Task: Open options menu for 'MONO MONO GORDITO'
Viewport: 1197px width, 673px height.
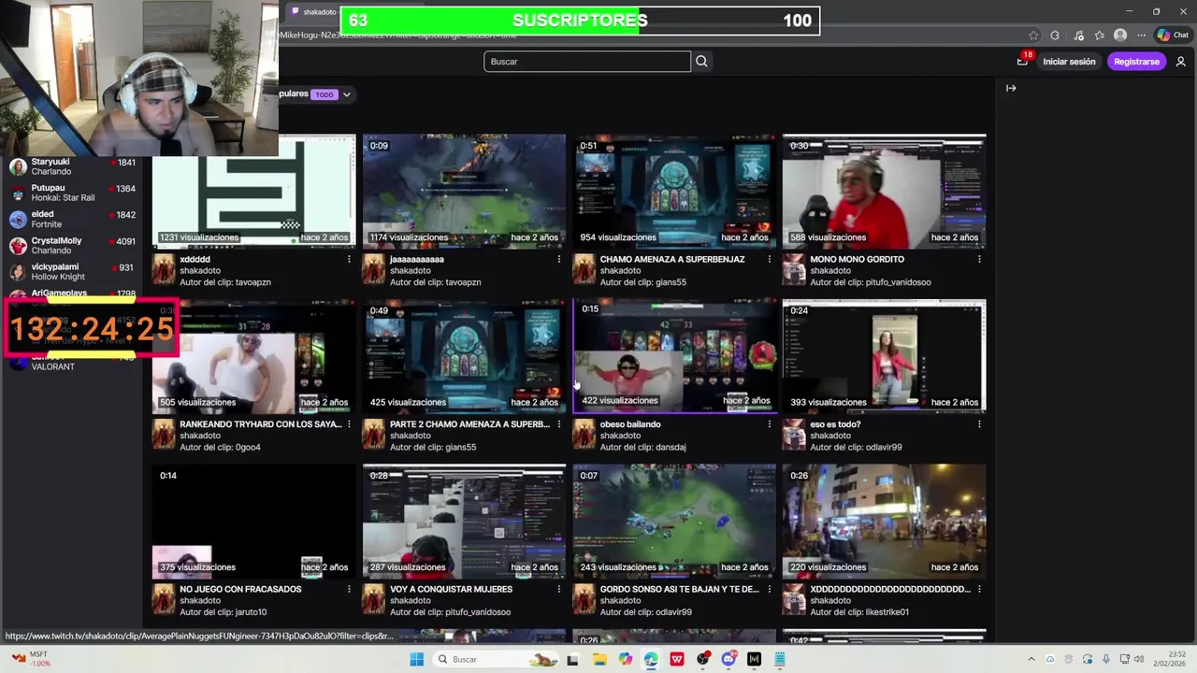Action: [979, 260]
